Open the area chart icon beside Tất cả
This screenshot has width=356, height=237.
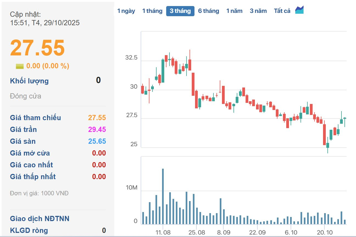(x=299, y=10)
